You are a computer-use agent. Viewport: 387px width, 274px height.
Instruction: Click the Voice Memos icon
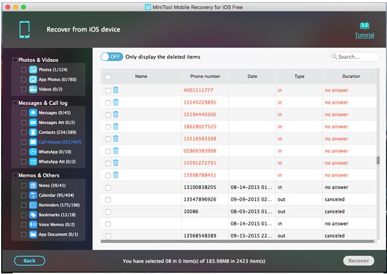(x=33, y=225)
